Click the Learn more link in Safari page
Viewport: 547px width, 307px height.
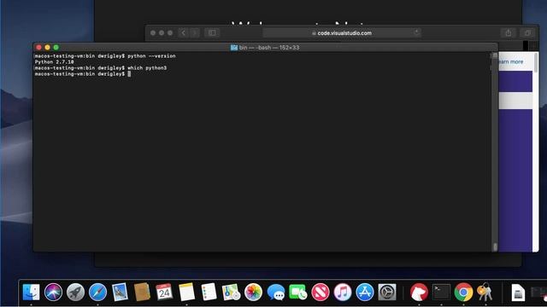point(510,61)
